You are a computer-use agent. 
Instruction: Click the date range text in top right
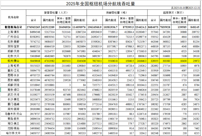(186, 7)
